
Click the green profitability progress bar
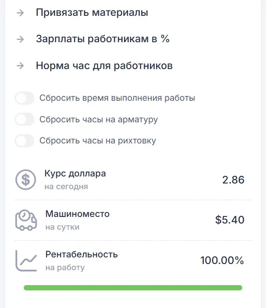click(x=133, y=288)
